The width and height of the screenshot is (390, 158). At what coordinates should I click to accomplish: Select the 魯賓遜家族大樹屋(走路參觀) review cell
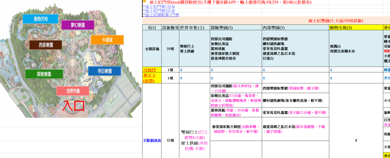(x=236, y=129)
